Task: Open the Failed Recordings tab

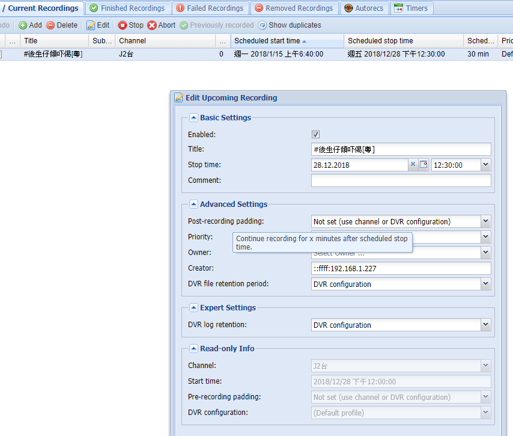Action: [210, 8]
